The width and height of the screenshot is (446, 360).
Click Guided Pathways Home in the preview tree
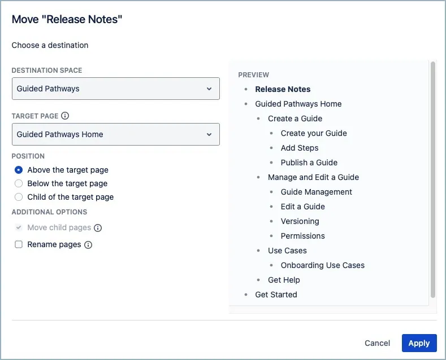click(x=298, y=104)
